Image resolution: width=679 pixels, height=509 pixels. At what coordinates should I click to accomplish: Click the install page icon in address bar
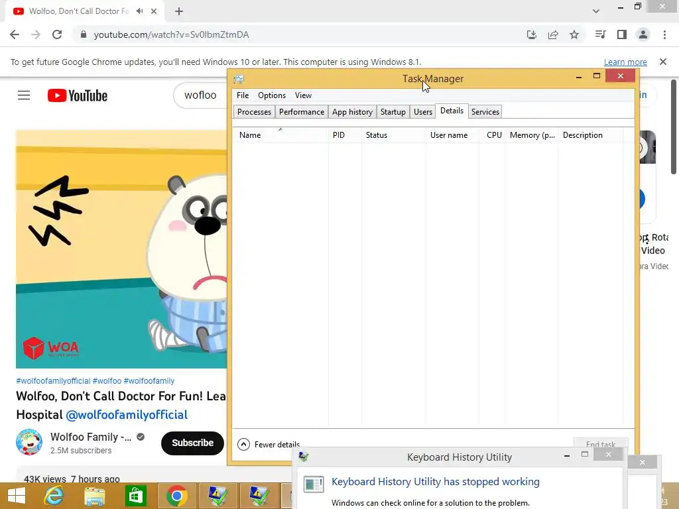pos(531,34)
